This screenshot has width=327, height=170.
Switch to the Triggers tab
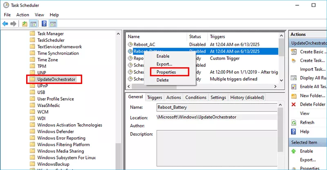tap(155, 97)
